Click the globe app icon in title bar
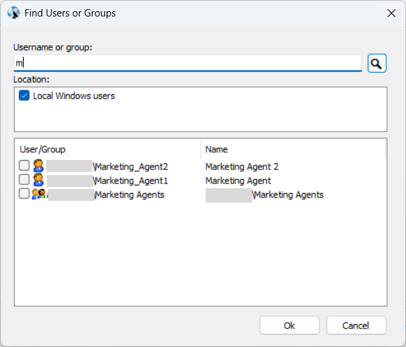 (13, 13)
